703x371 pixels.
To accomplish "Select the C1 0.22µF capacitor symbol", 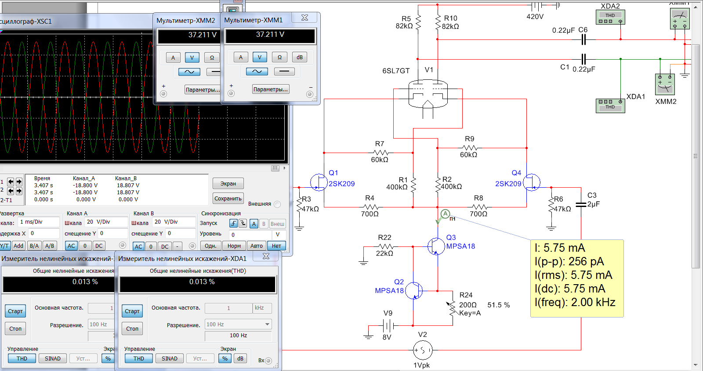I will pyautogui.click(x=583, y=59).
